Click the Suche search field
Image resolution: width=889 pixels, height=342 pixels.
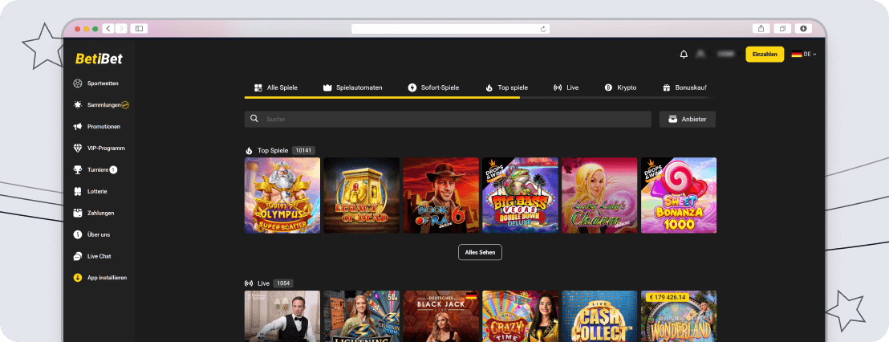coord(448,119)
